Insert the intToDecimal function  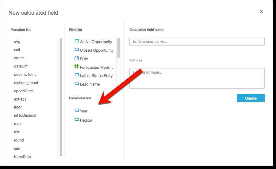(25, 116)
